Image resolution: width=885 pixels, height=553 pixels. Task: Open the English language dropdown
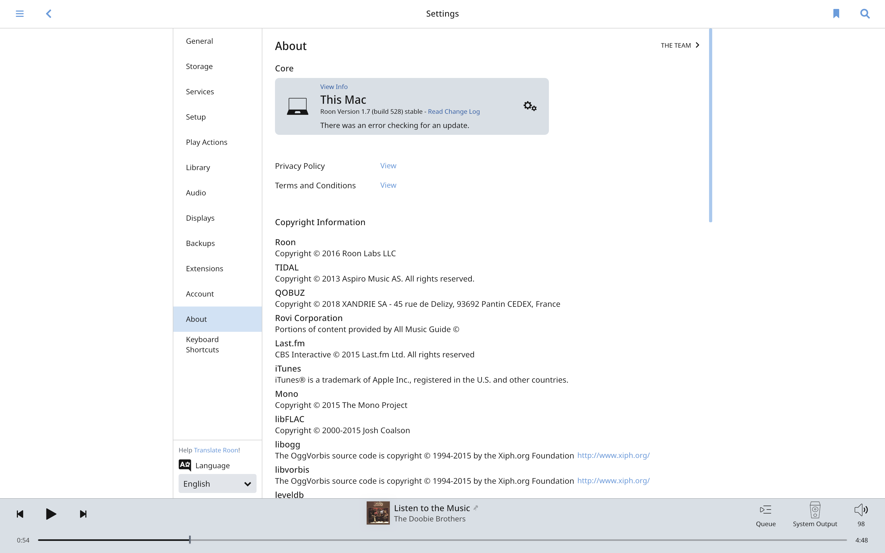click(x=217, y=483)
